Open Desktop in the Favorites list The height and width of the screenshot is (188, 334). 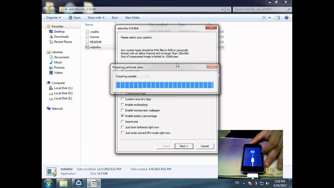click(59, 32)
